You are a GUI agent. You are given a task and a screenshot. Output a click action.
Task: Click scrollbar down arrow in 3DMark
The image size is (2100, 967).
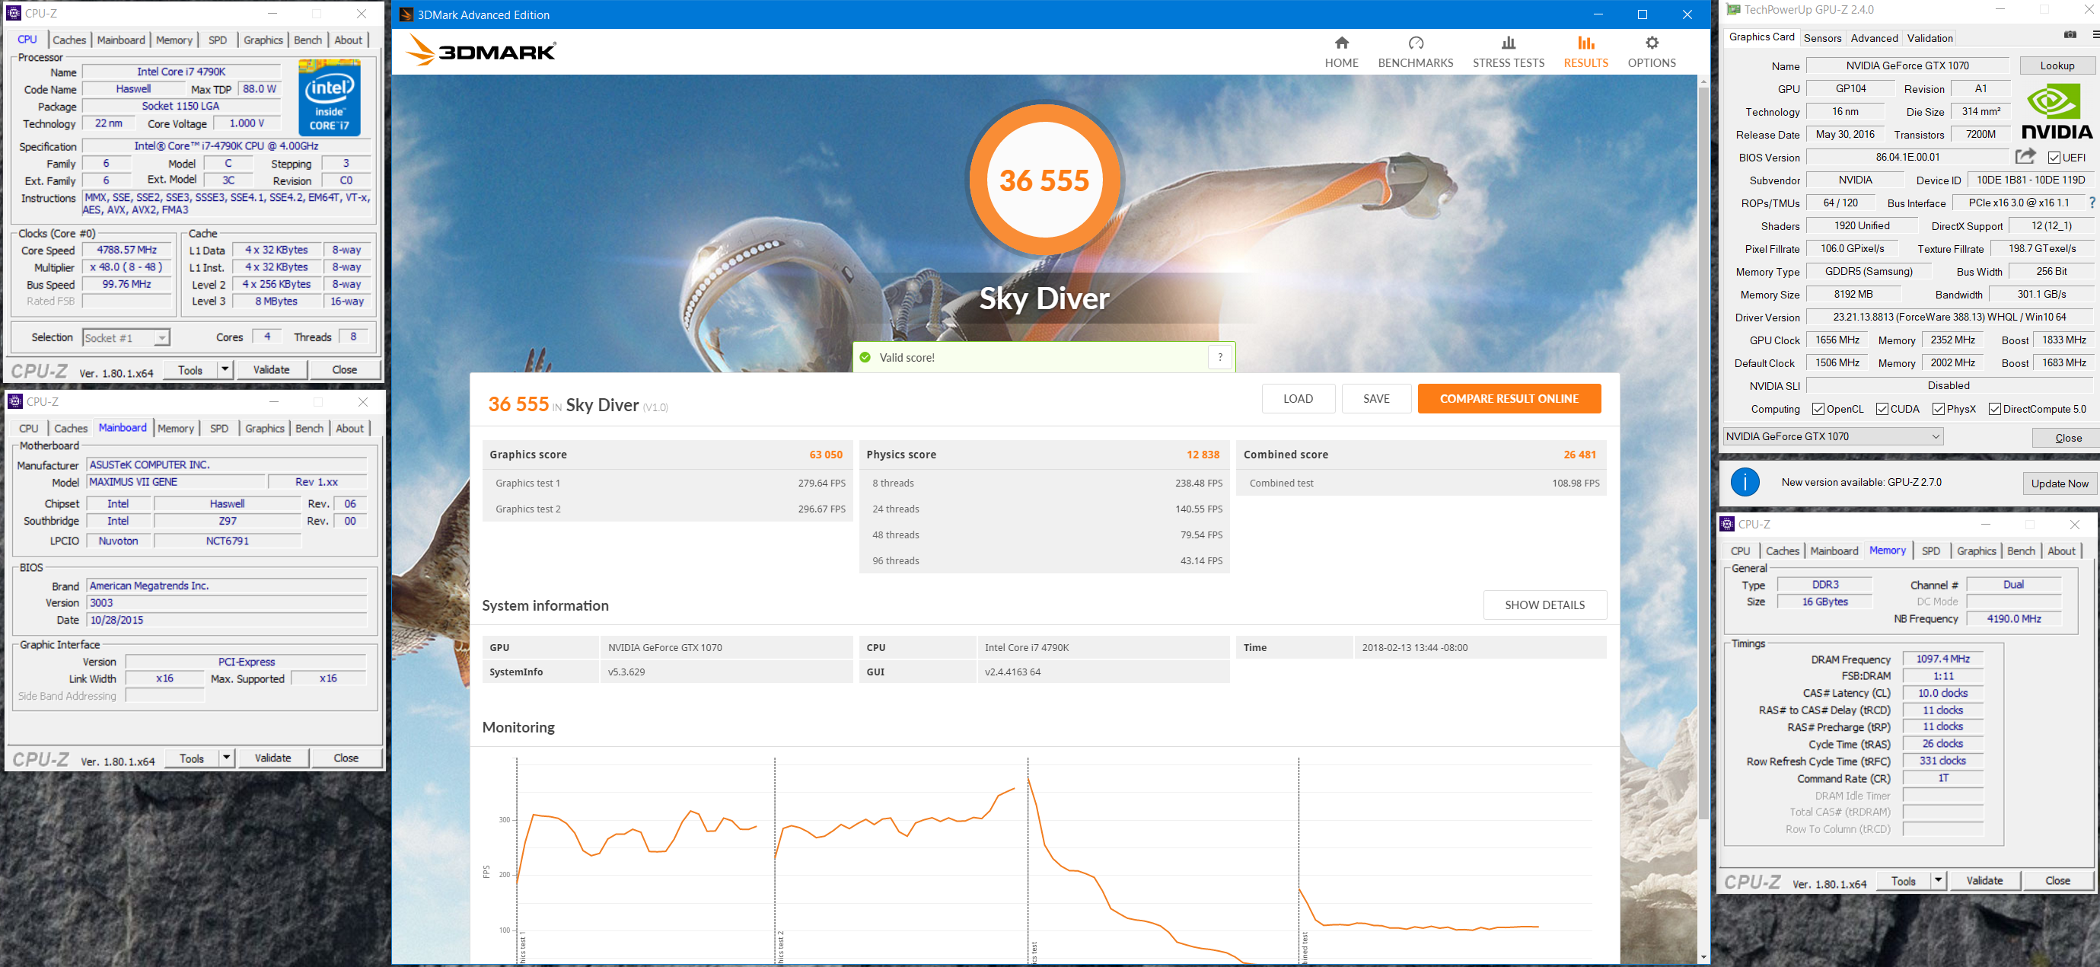pyautogui.click(x=1703, y=956)
